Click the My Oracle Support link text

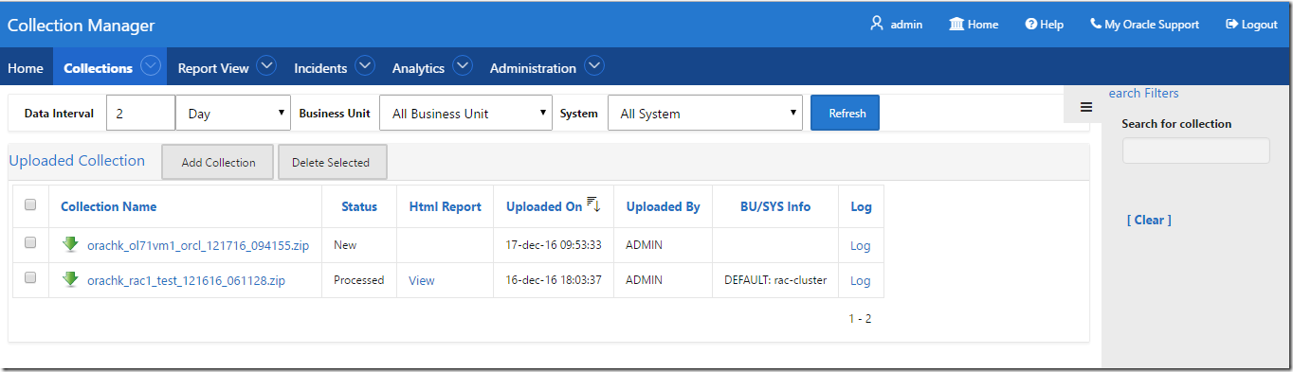click(x=1152, y=25)
